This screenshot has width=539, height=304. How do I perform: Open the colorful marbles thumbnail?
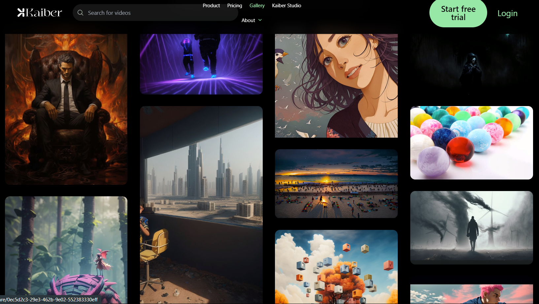[471, 143]
